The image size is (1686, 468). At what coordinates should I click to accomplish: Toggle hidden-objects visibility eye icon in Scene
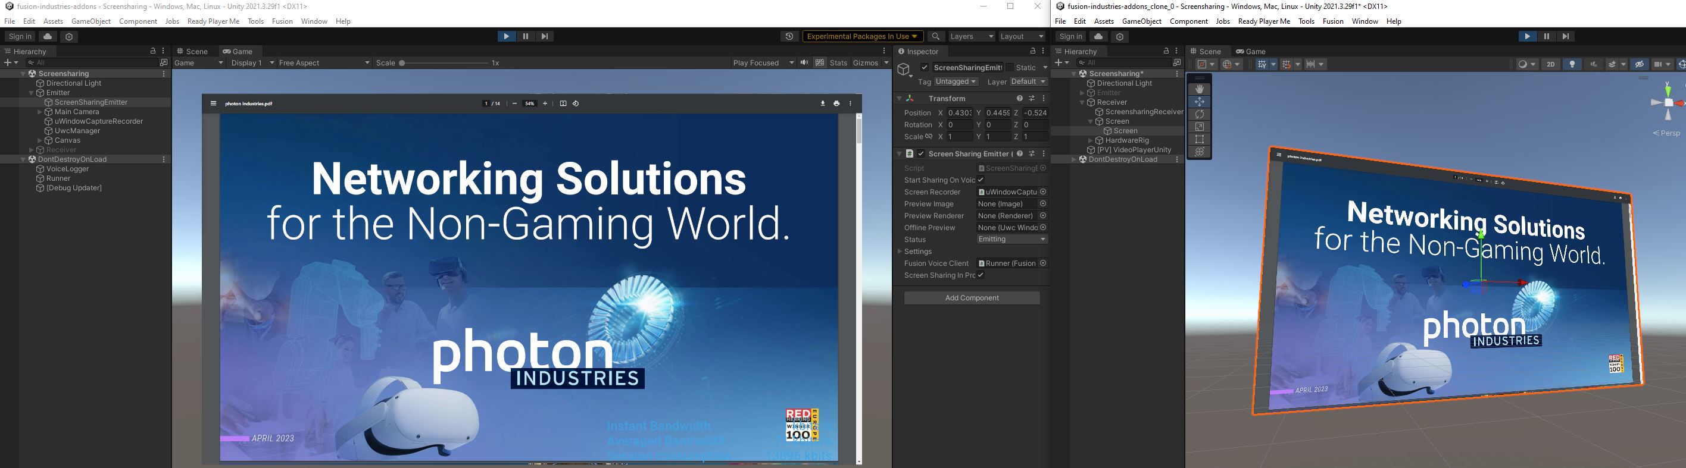(x=1640, y=64)
